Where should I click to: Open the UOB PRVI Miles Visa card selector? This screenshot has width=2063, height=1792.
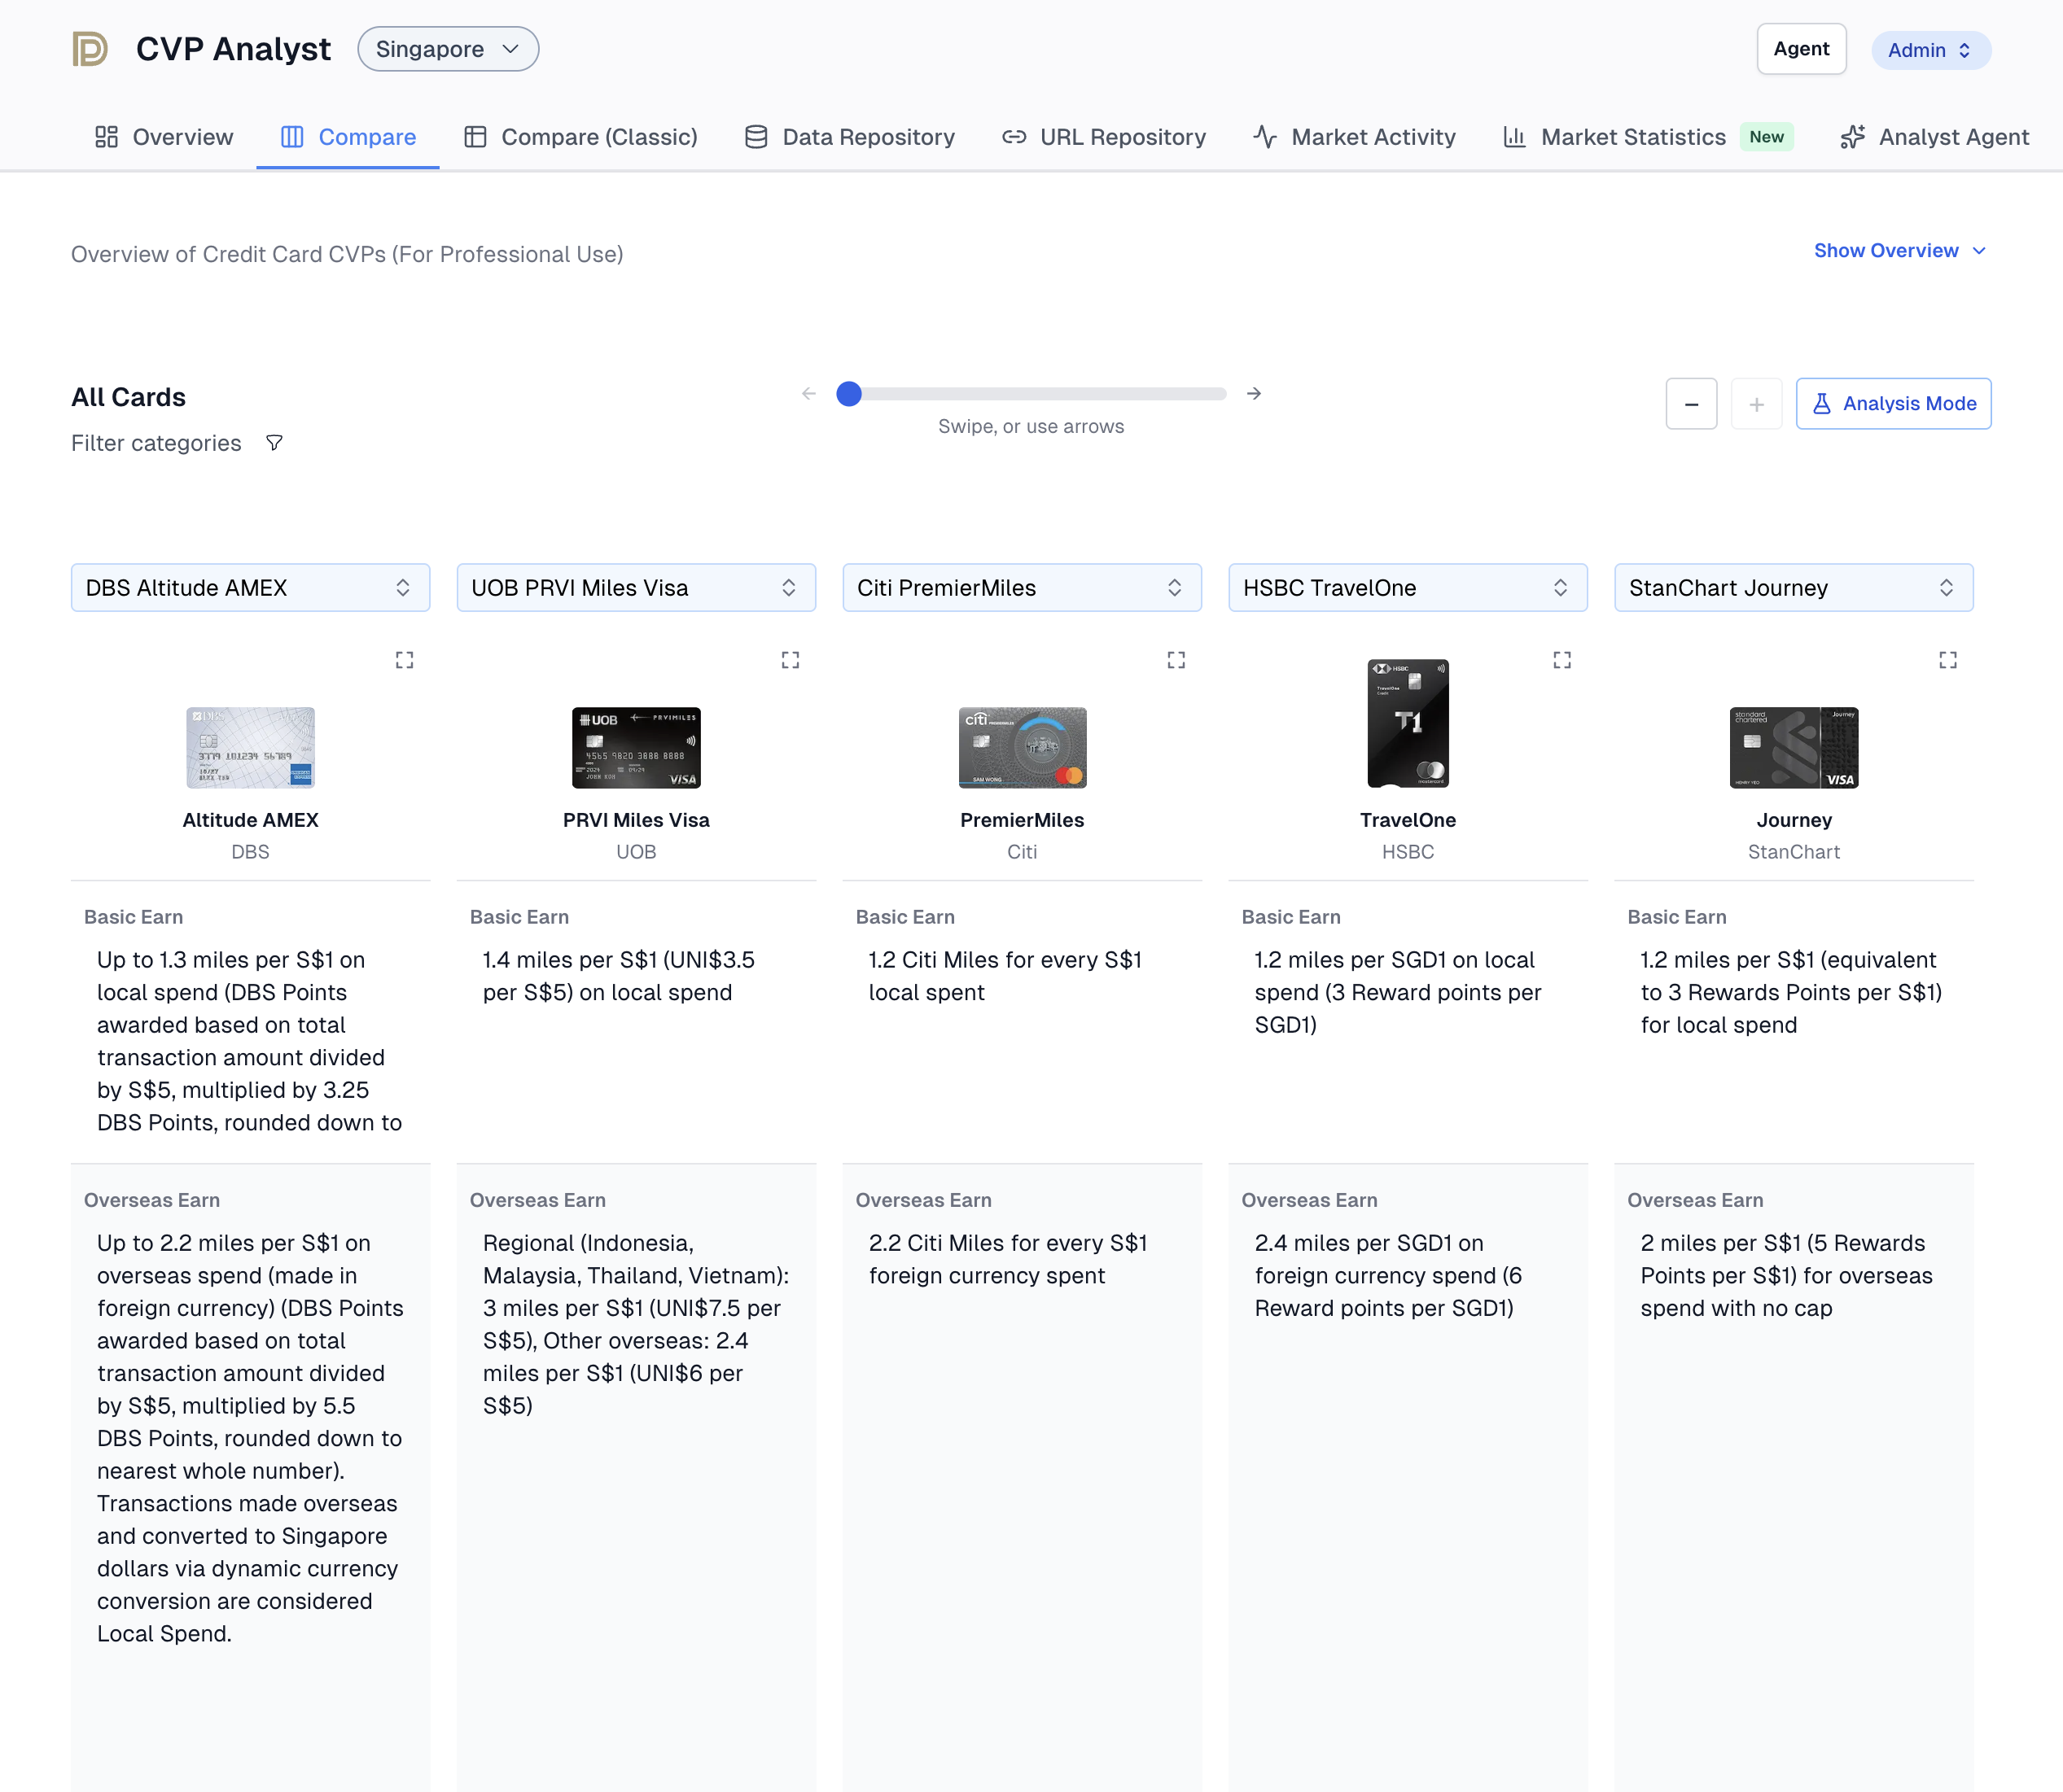click(x=637, y=588)
